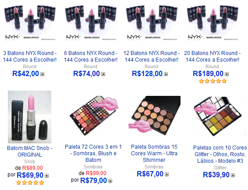Viewport: 248px width, 190px height.
Task: Click plus icon next to R$189,00 price
Action: pyautogui.click(x=227, y=74)
